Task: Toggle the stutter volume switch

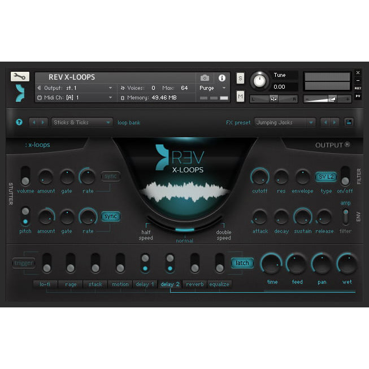Action: [x=25, y=176]
